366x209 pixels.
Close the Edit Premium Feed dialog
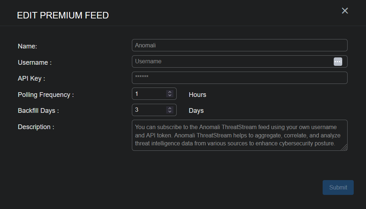click(x=345, y=11)
